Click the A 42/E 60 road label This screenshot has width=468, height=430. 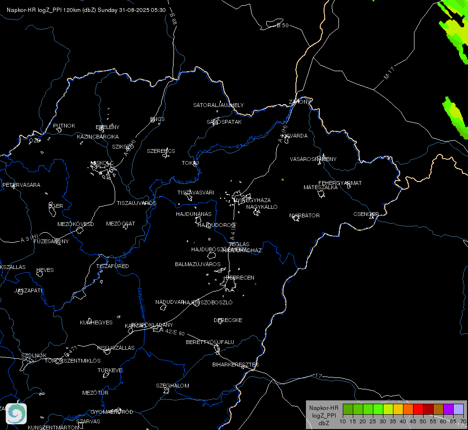tap(172, 332)
